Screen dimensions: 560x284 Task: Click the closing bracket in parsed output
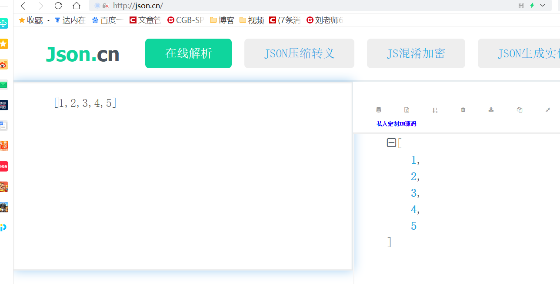[390, 242]
